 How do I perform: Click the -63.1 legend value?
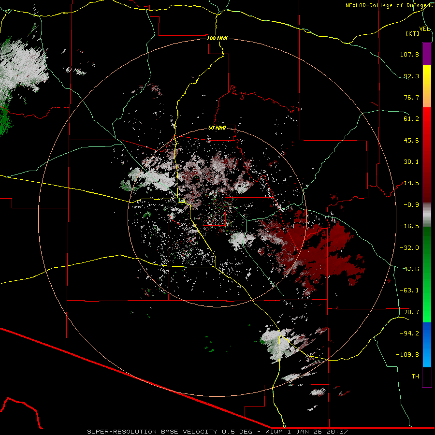(409, 290)
